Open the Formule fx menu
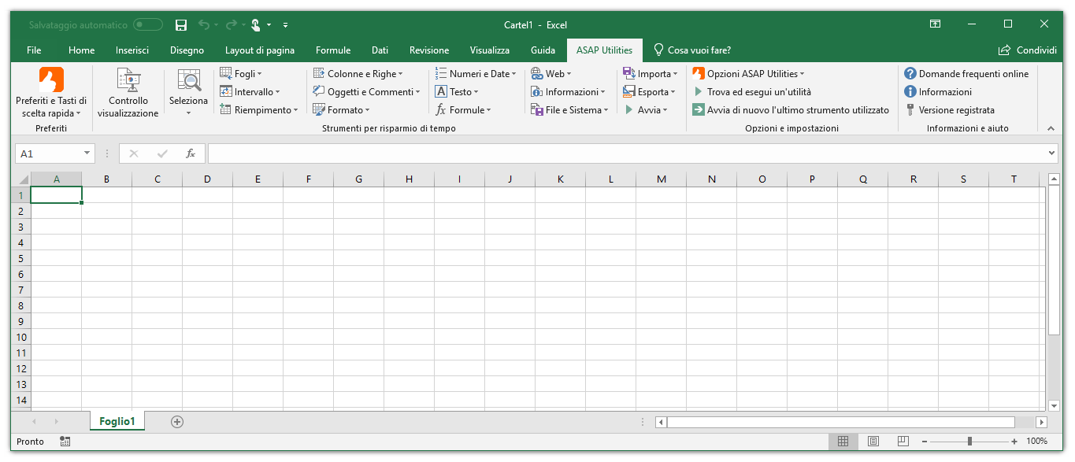The width and height of the screenshot is (1075, 462). [x=463, y=110]
